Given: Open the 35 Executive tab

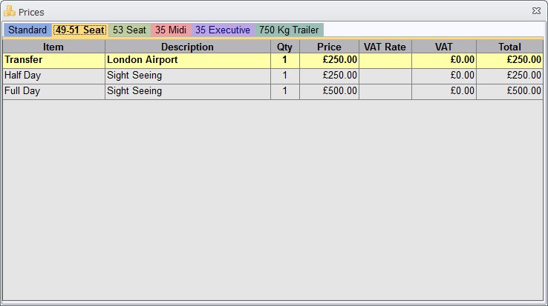Looking at the screenshot, I should [223, 30].
